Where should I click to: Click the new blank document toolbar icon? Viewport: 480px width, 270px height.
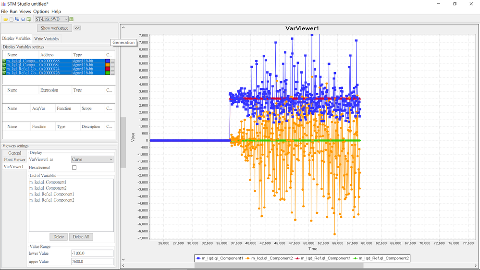[12, 19]
